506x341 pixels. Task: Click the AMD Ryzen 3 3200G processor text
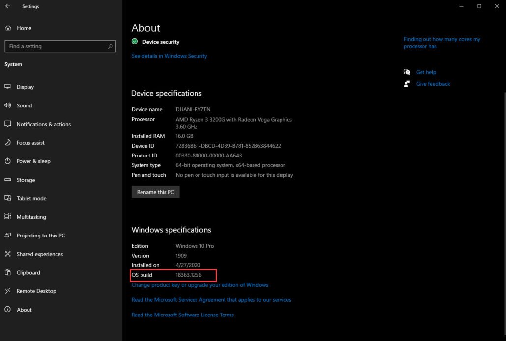(234, 123)
